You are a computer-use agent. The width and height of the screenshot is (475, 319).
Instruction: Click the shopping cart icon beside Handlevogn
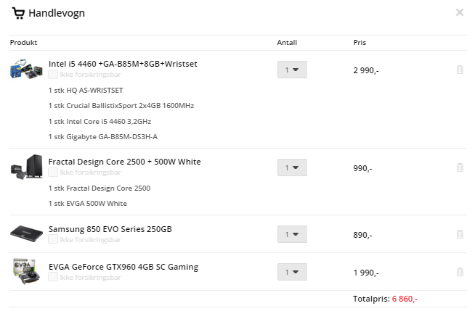click(x=18, y=13)
